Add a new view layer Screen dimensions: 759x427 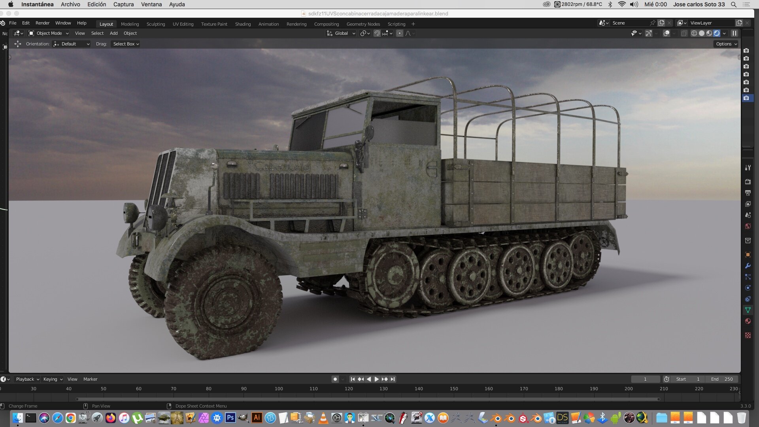[x=739, y=23]
